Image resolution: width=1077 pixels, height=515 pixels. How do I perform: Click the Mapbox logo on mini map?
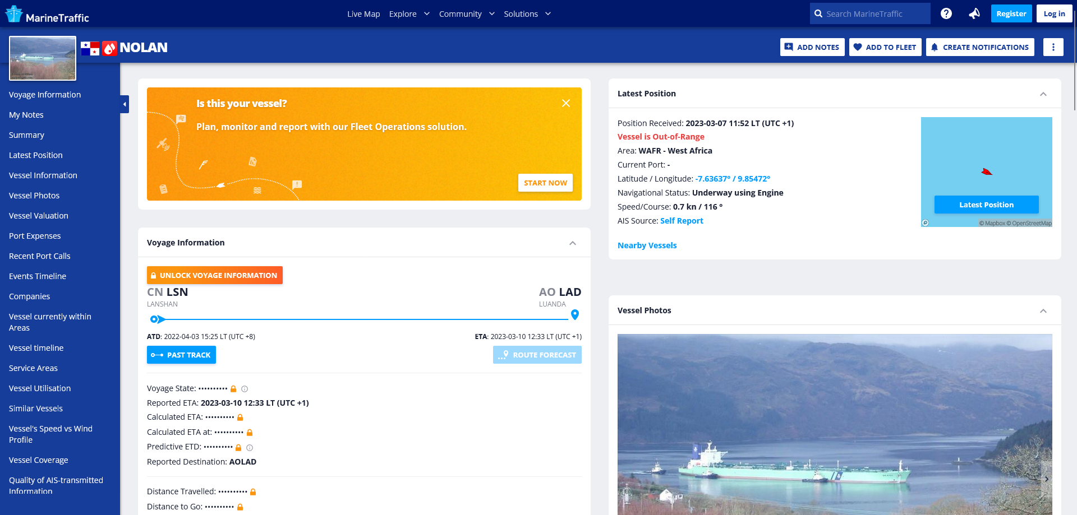click(x=926, y=223)
